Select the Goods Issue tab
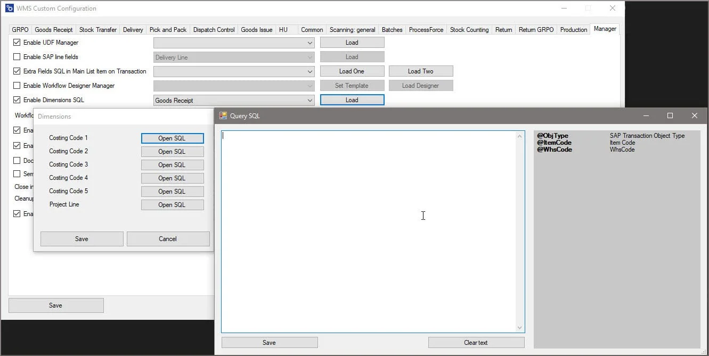 (257, 30)
